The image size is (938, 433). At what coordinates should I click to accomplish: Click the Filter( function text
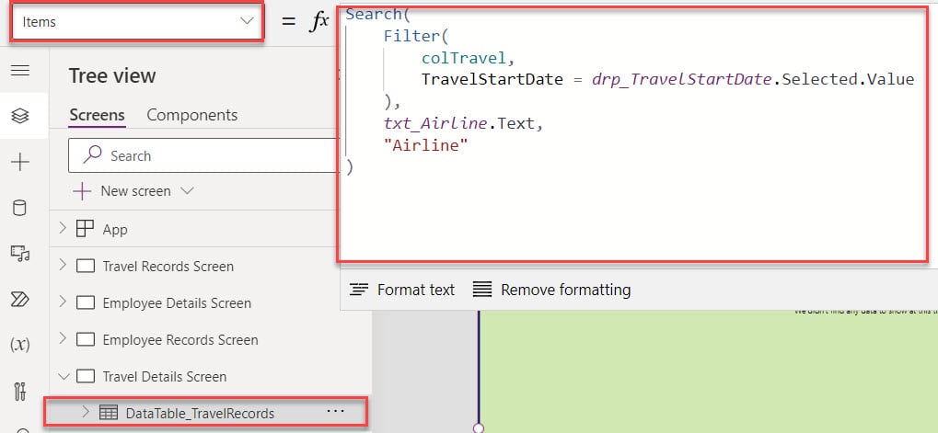click(416, 37)
